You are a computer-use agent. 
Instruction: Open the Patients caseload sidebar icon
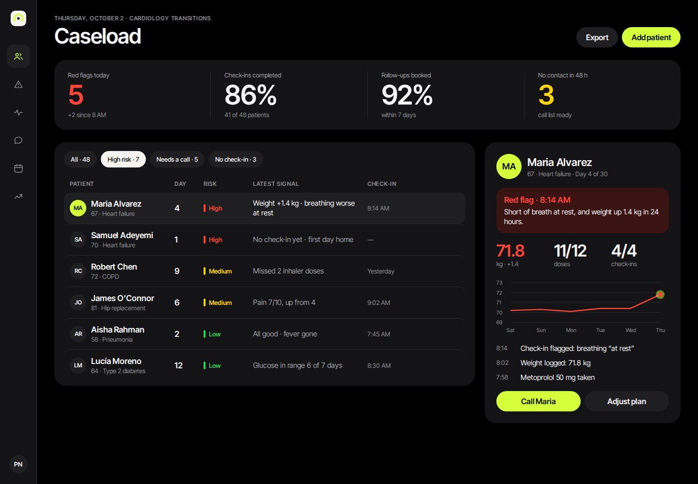[18, 56]
